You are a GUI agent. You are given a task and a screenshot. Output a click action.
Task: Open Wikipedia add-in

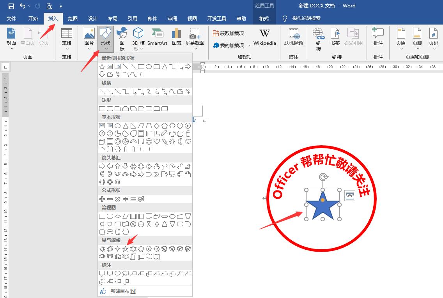(264, 37)
